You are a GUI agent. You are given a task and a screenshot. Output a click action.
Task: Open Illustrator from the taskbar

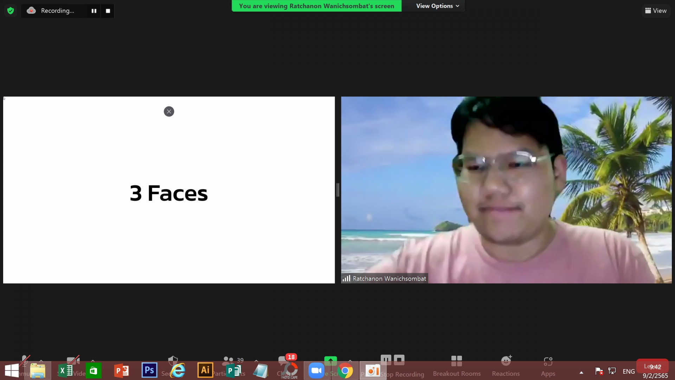[205, 370]
